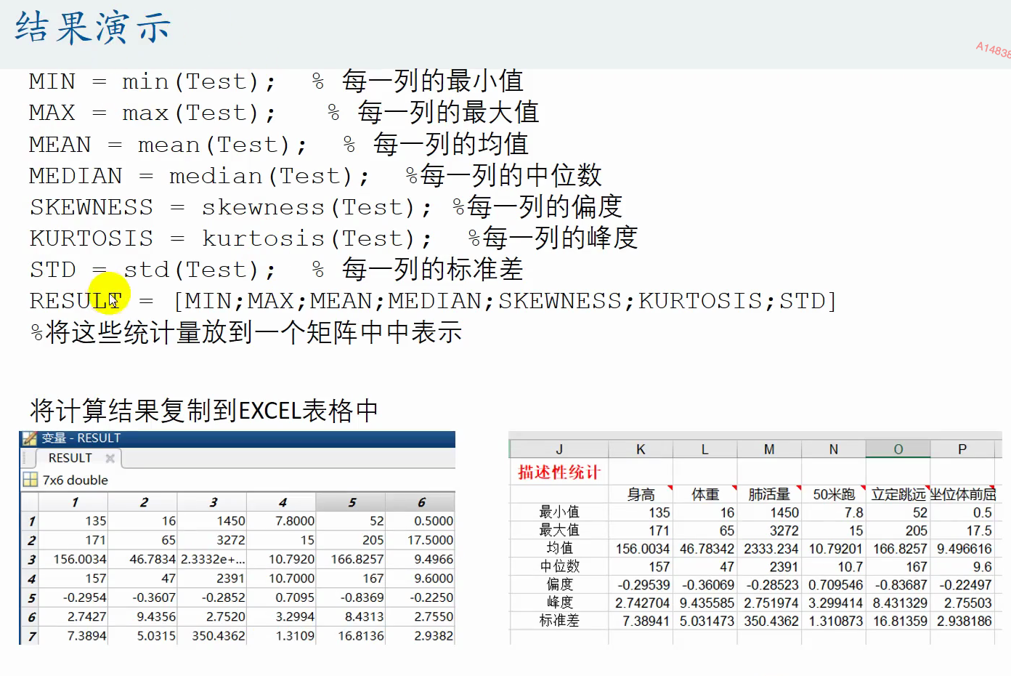Click Excel cell 2333.234
Viewport: 1011px width, 676px height.
click(x=769, y=549)
